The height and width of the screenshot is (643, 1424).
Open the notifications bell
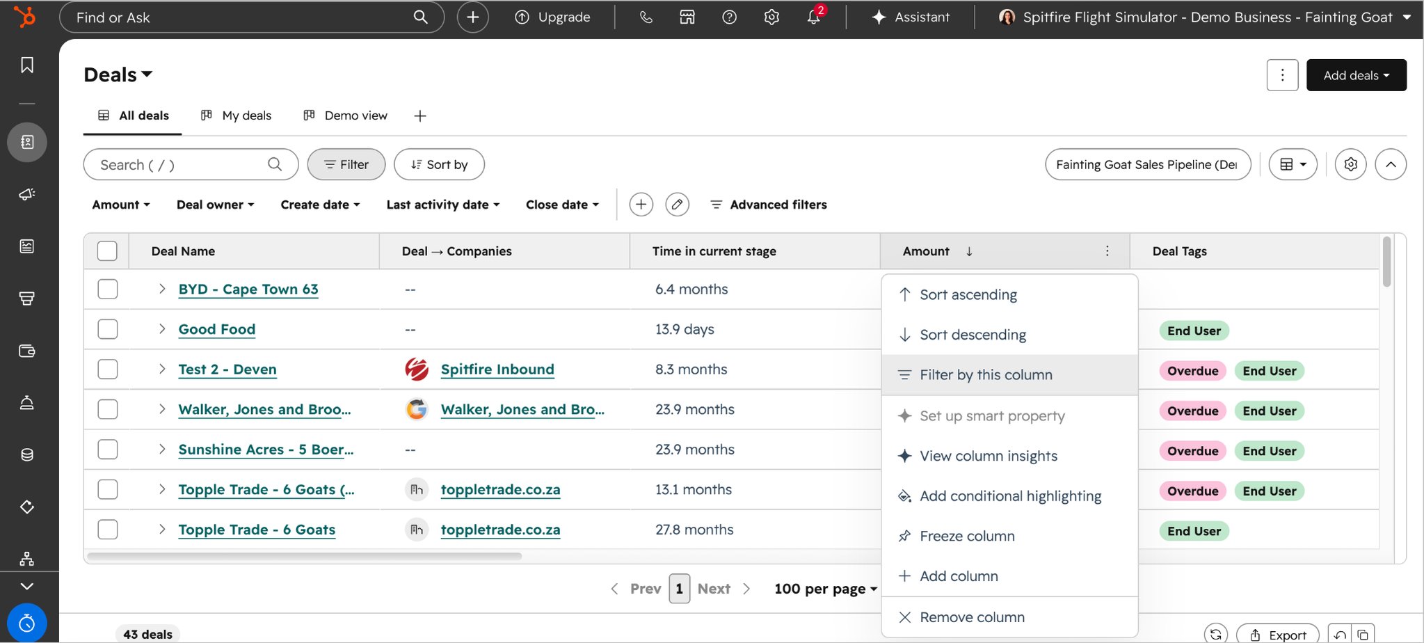pos(813,17)
